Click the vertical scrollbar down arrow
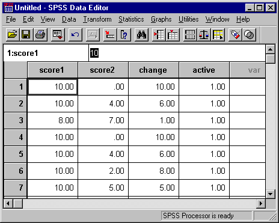279x223 pixels. (x=271, y=194)
